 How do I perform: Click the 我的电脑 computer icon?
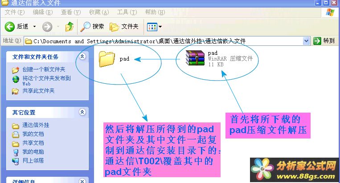16,152
